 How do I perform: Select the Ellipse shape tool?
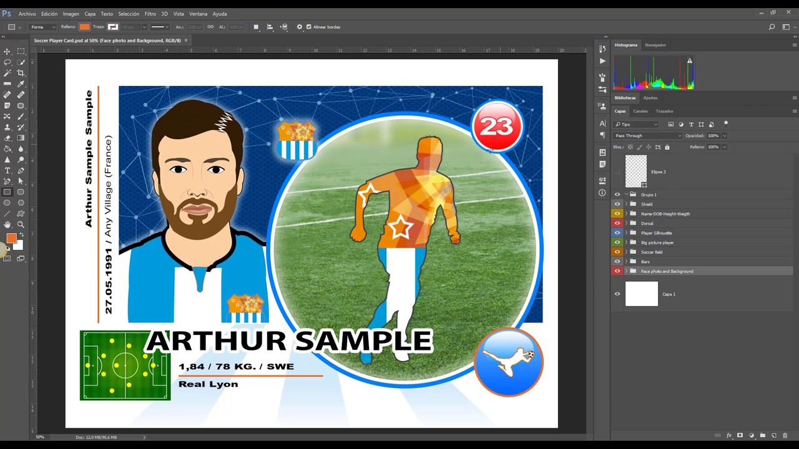pos(7,203)
